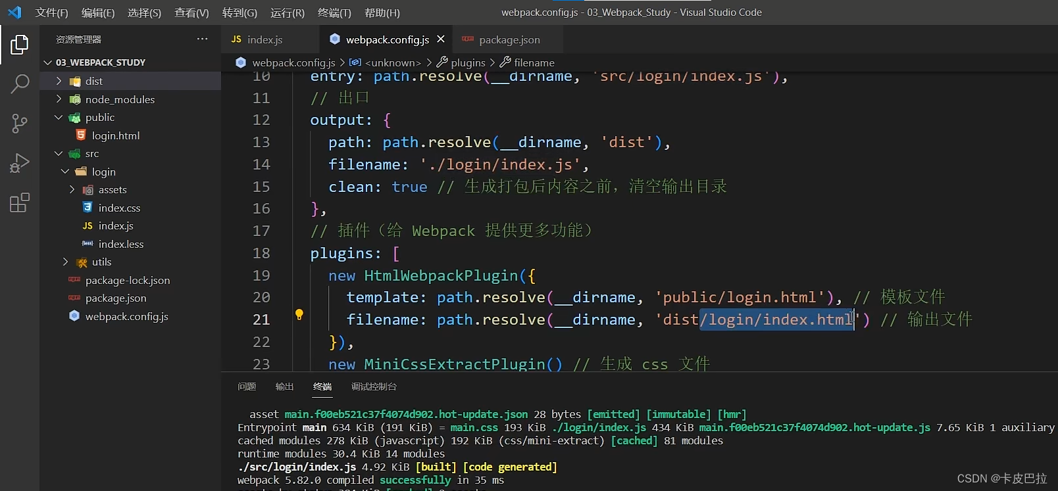Select the 终端 panel tab
1058x491 pixels.
(322, 386)
